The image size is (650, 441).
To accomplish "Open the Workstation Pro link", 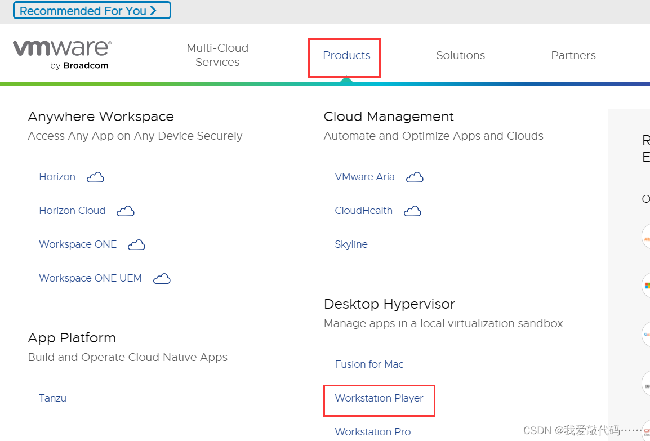I will point(373,432).
